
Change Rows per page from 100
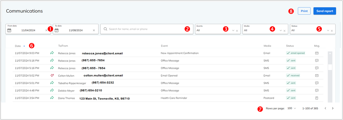[x=292, y=108]
